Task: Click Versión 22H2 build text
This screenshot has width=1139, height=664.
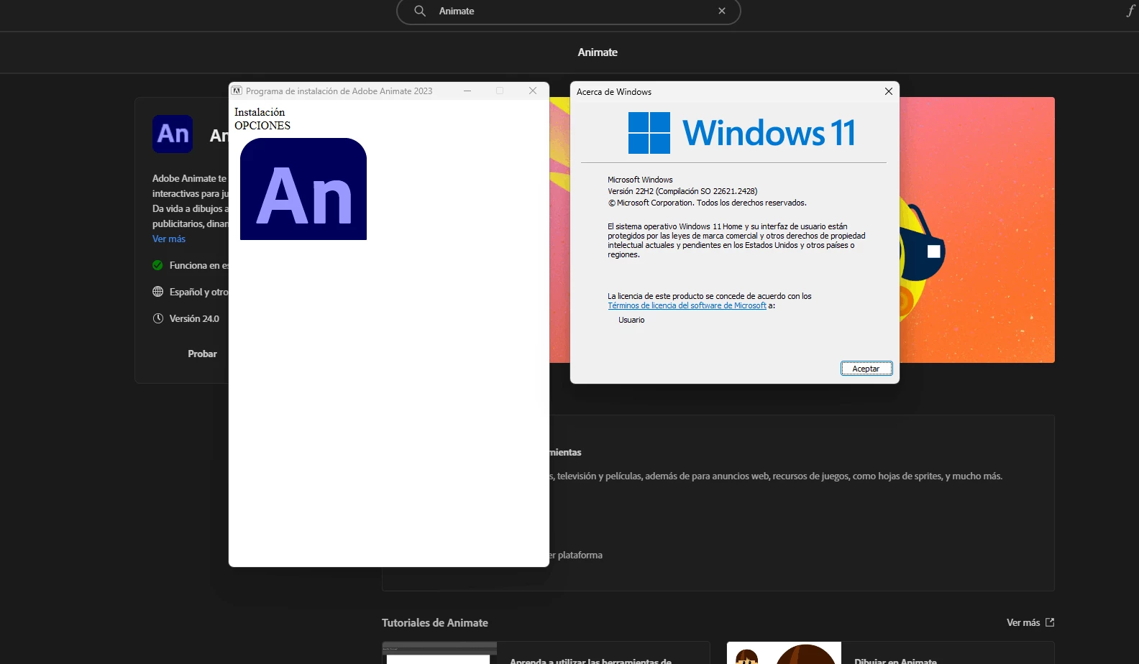Action: (x=682, y=191)
